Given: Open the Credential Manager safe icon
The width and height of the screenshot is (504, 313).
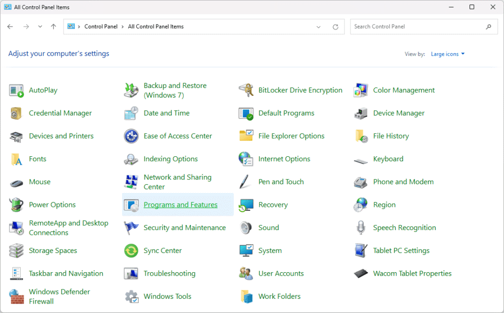Looking at the screenshot, I should coord(16,114).
